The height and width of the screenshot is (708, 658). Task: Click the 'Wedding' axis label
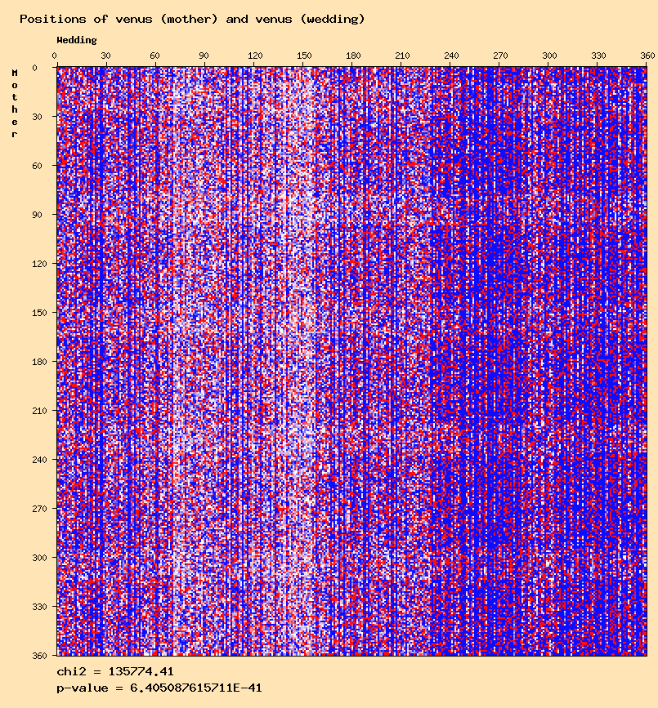(77, 40)
